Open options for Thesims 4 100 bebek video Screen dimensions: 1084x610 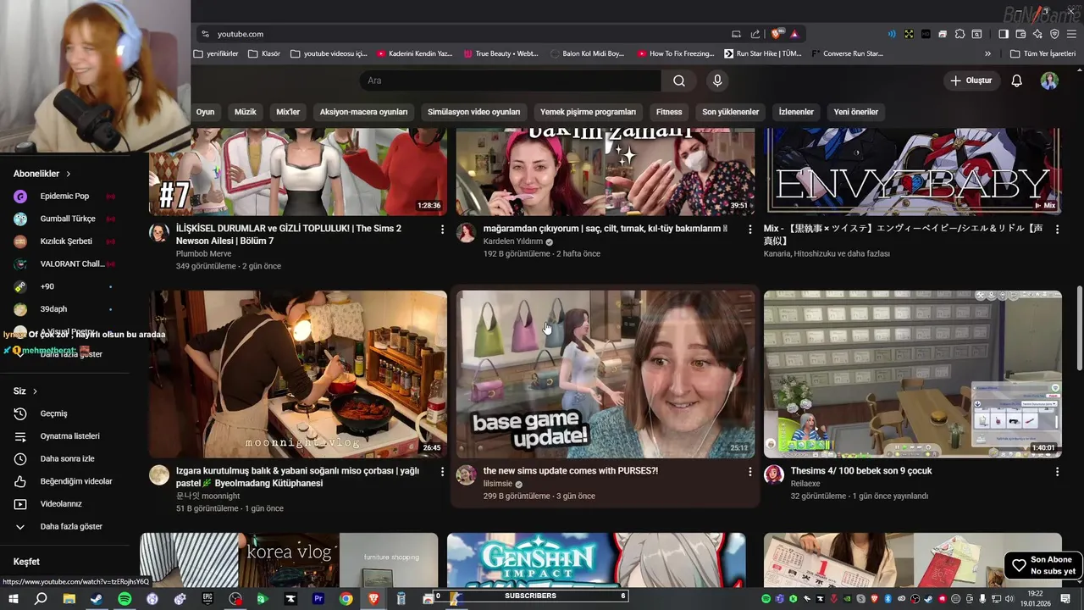tap(1057, 471)
